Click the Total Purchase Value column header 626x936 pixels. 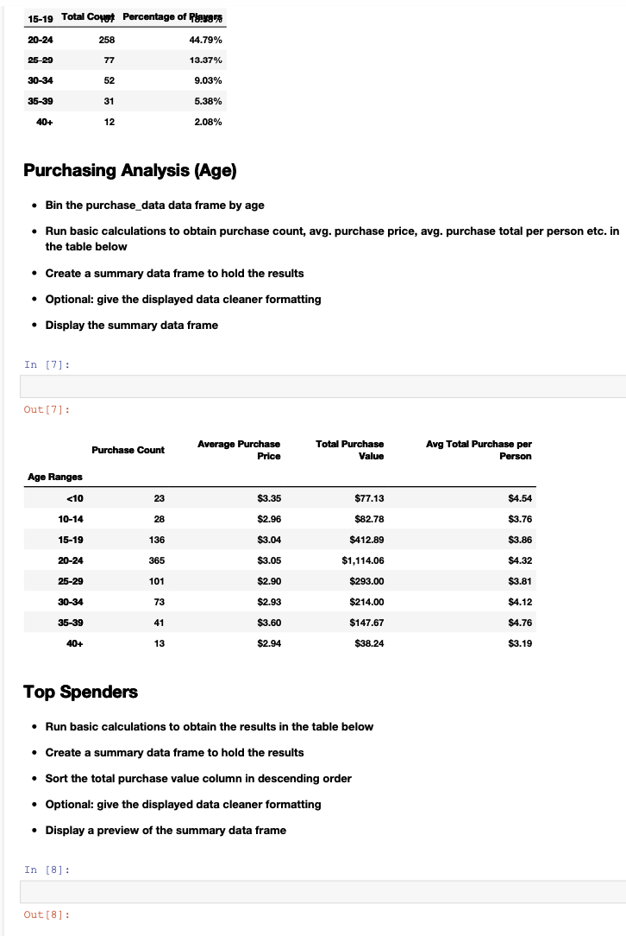pos(349,449)
